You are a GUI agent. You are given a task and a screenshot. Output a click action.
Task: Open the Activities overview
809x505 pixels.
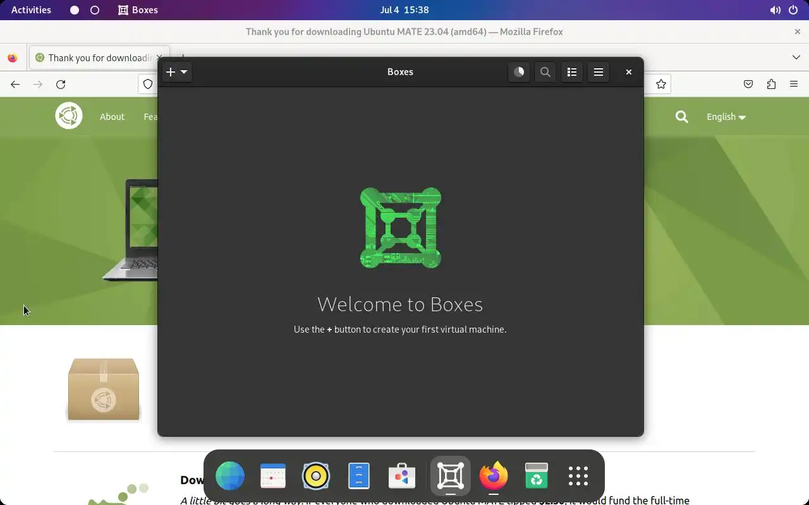coord(31,10)
